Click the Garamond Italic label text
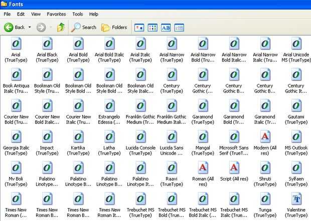The height and width of the screenshot is (221, 311). (265, 119)
